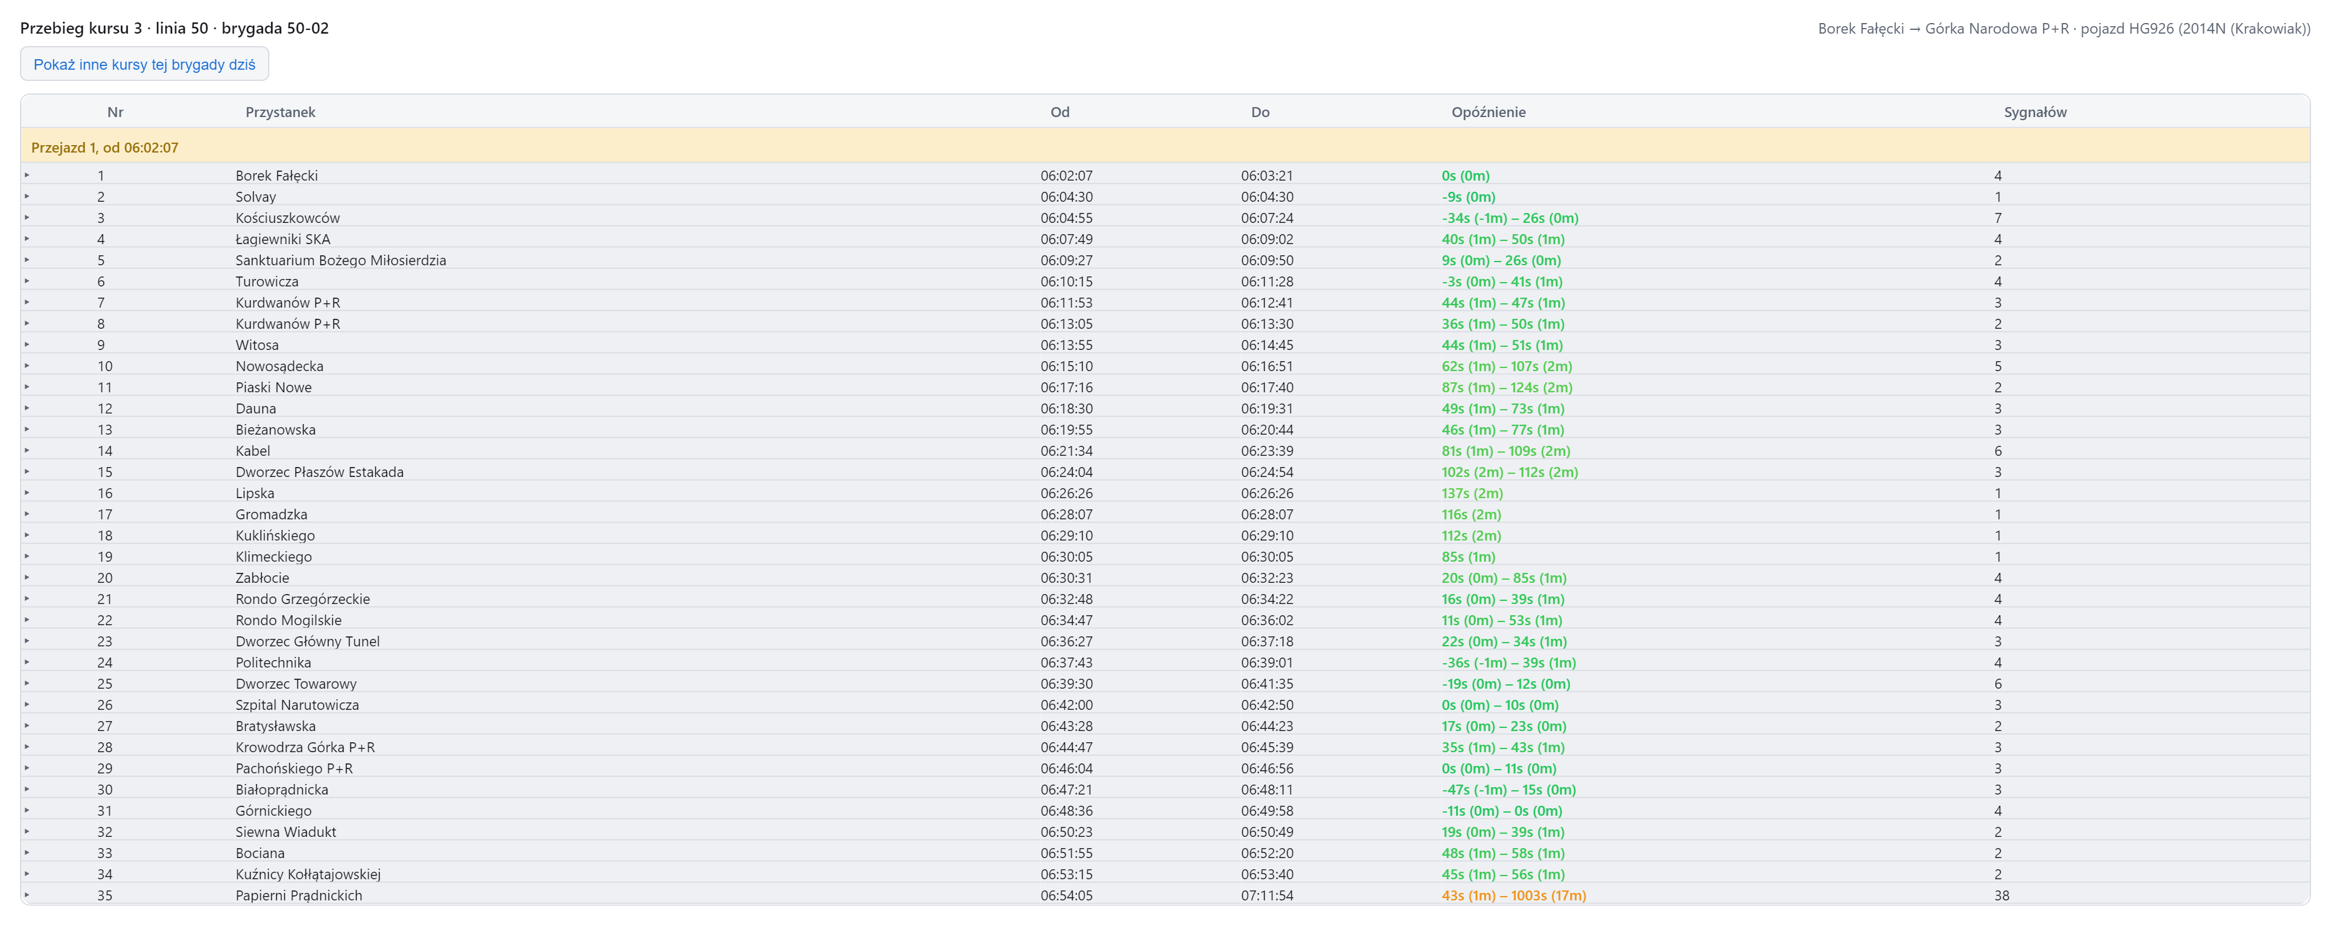Click delay value '137s (2m)'
The width and height of the screenshot is (2331, 944).
pos(1472,493)
